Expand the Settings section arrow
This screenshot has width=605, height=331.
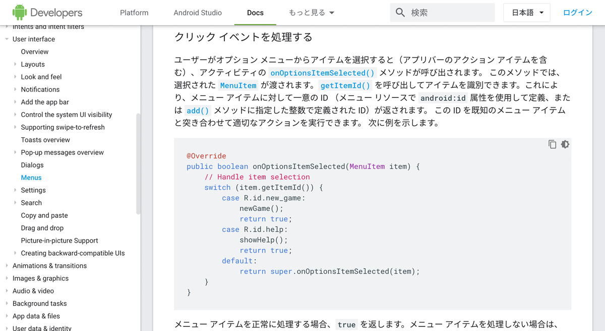[x=15, y=190]
